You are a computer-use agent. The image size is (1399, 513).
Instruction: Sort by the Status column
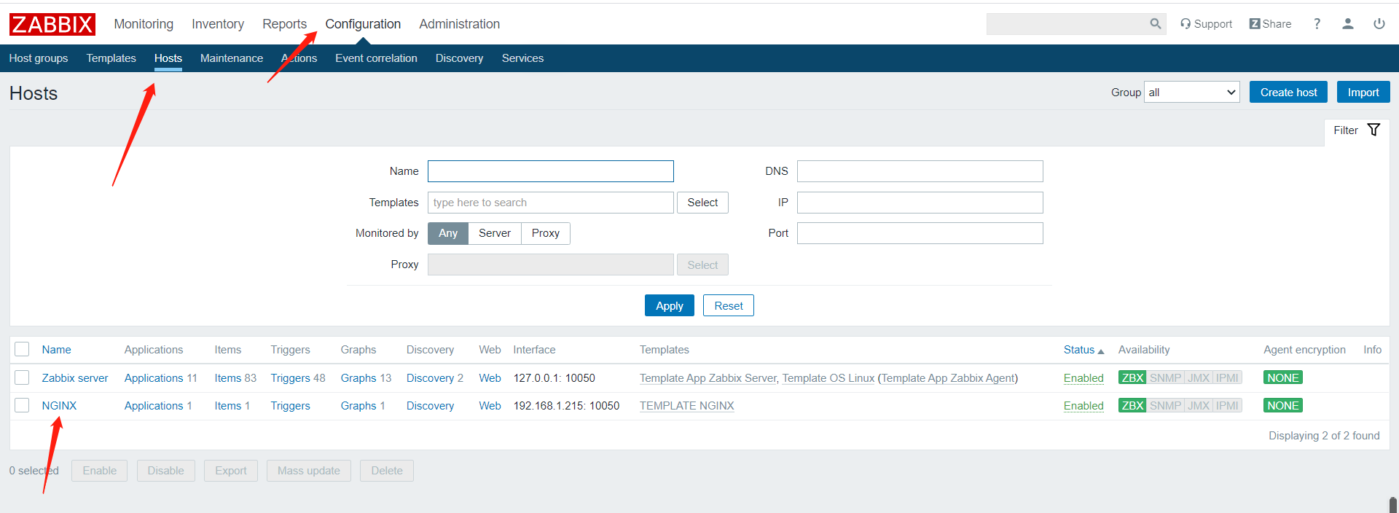tap(1083, 350)
